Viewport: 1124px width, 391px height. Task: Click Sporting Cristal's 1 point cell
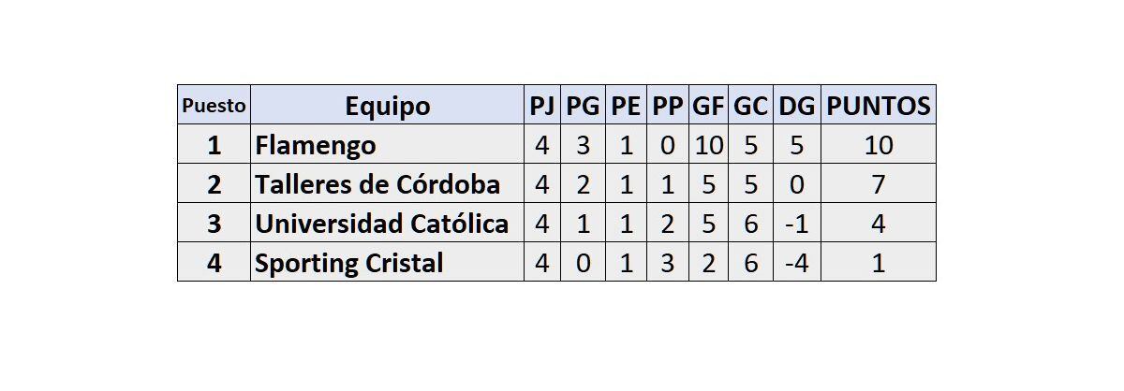pos(878,264)
